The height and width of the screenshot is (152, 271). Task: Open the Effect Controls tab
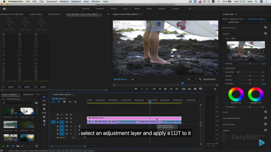(x=54, y=14)
